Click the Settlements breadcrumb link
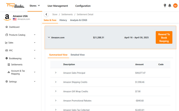The height and width of the screenshot is (111, 179). pos(67,14)
